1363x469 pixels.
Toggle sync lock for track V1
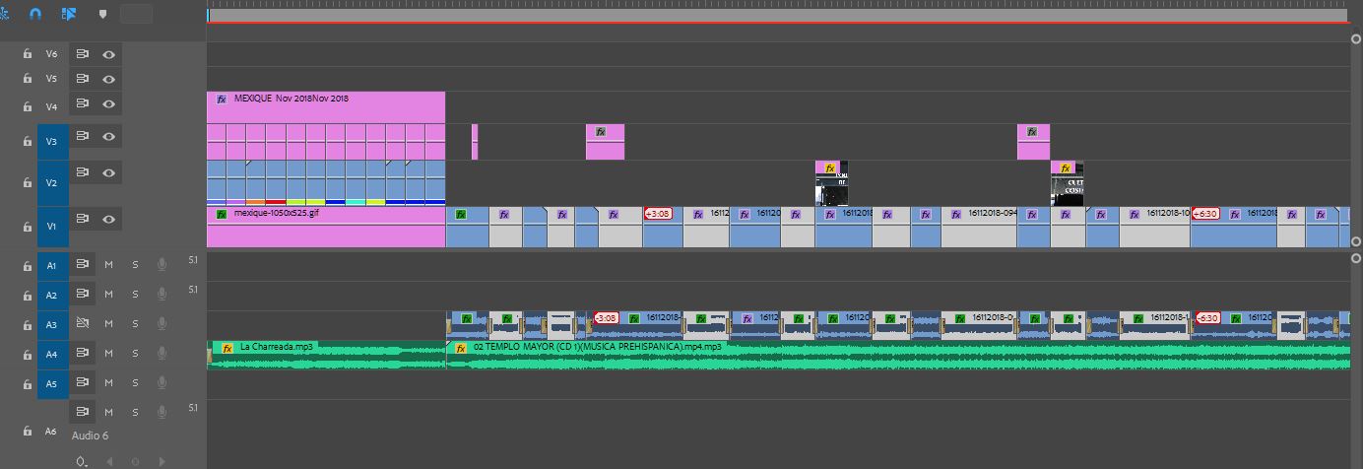pyautogui.click(x=83, y=219)
